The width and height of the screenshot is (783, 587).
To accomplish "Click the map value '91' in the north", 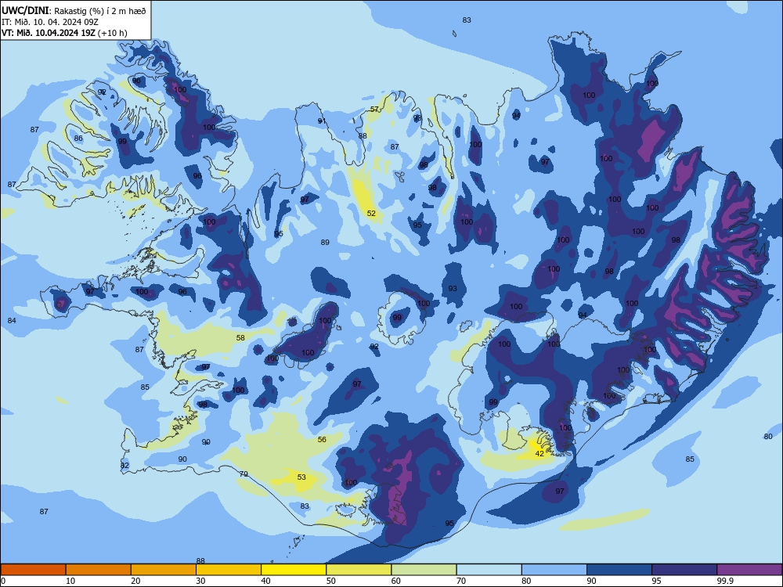I will (x=322, y=121).
